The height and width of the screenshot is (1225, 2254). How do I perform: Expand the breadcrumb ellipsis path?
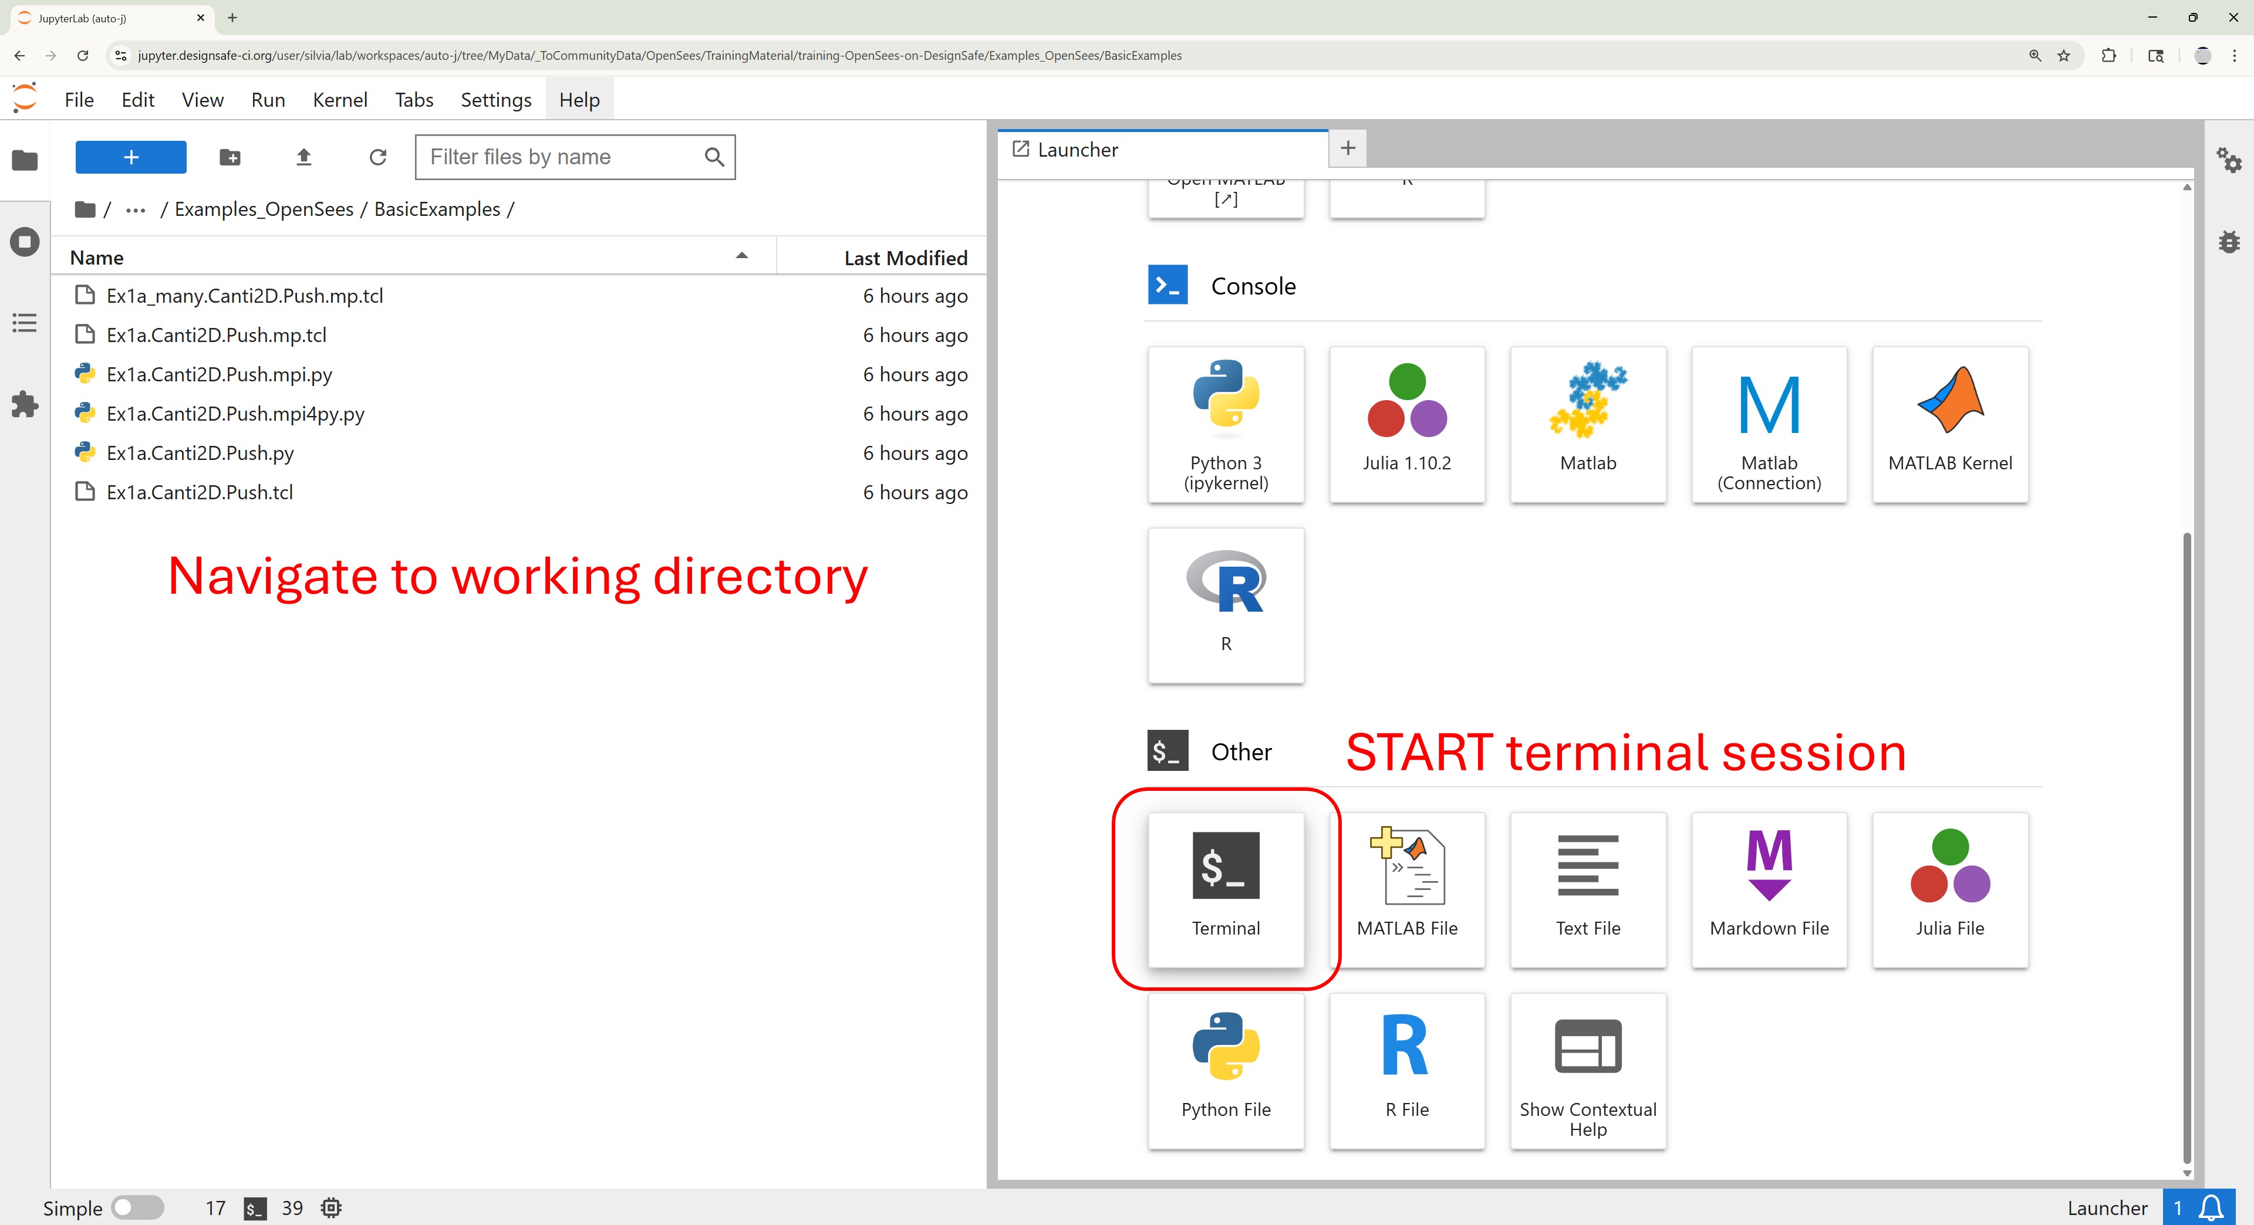[135, 210]
